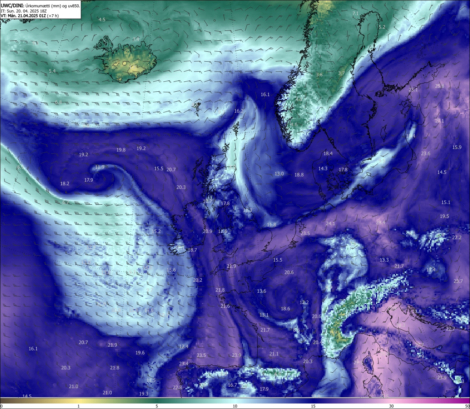Screen dimensions: 470x409
Task: Click the value 19.5 on the map
Action: (x=444, y=216)
